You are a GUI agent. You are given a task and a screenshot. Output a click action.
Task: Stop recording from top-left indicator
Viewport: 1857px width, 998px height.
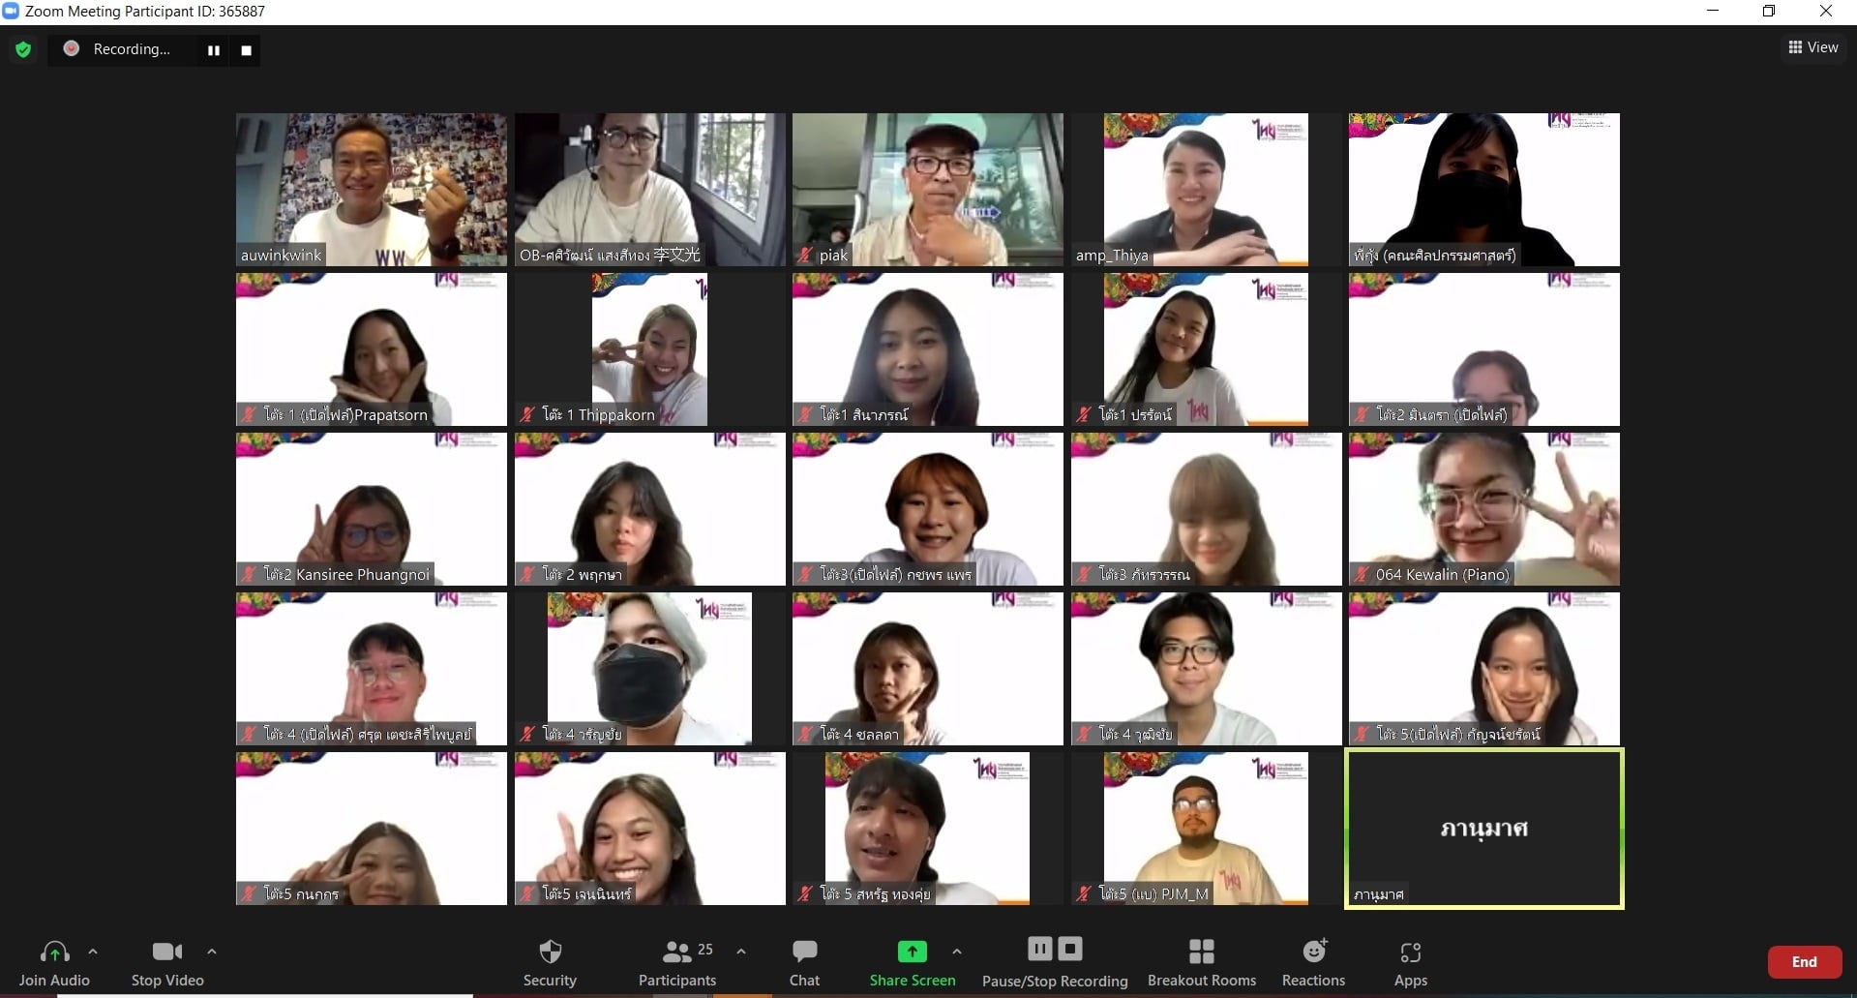click(247, 50)
